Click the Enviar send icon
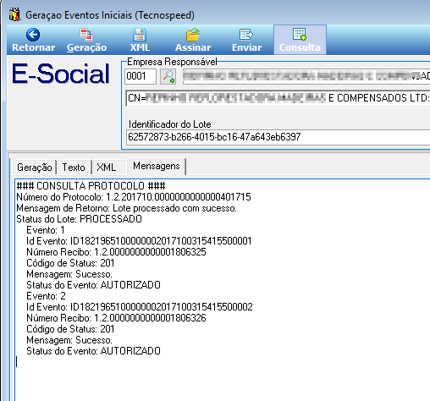430x401 pixels. pyautogui.click(x=246, y=35)
